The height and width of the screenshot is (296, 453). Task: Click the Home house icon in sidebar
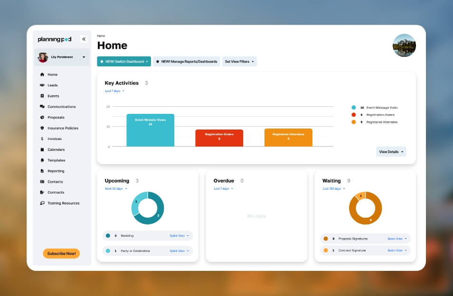(x=42, y=74)
